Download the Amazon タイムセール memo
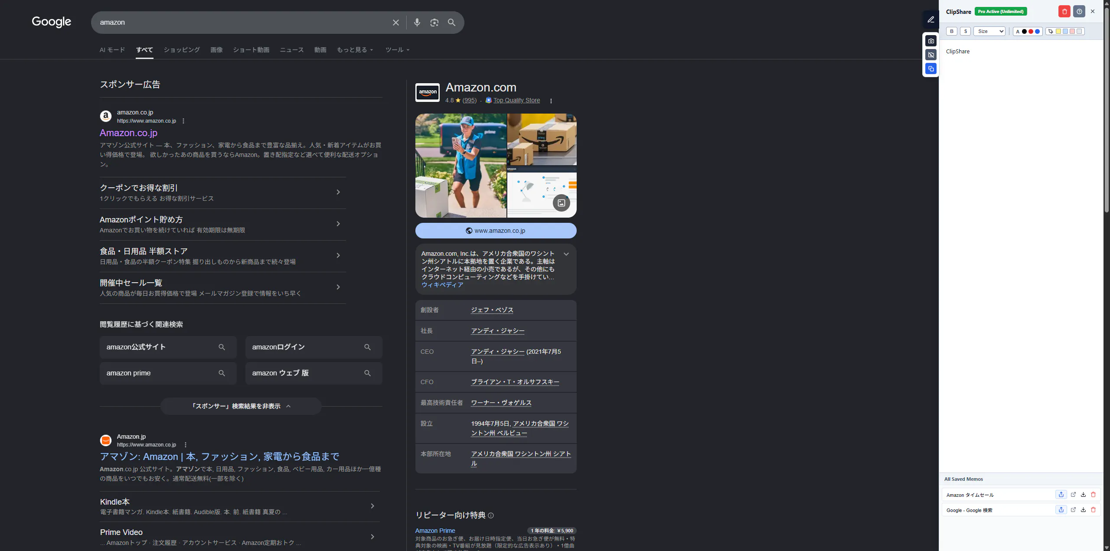1110x551 pixels. point(1083,495)
